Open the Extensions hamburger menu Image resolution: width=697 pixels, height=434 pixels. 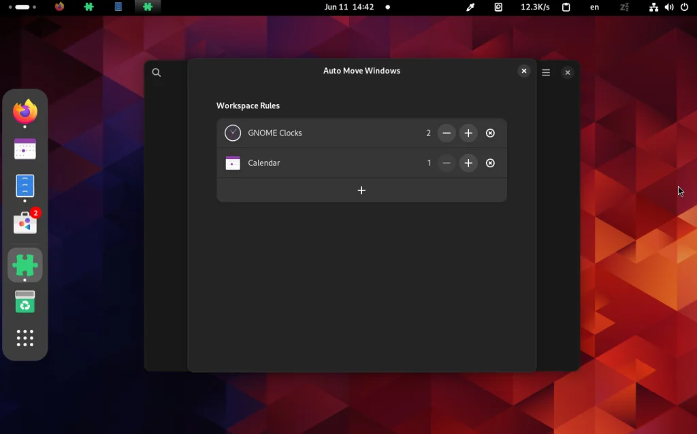[x=546, y=73]
